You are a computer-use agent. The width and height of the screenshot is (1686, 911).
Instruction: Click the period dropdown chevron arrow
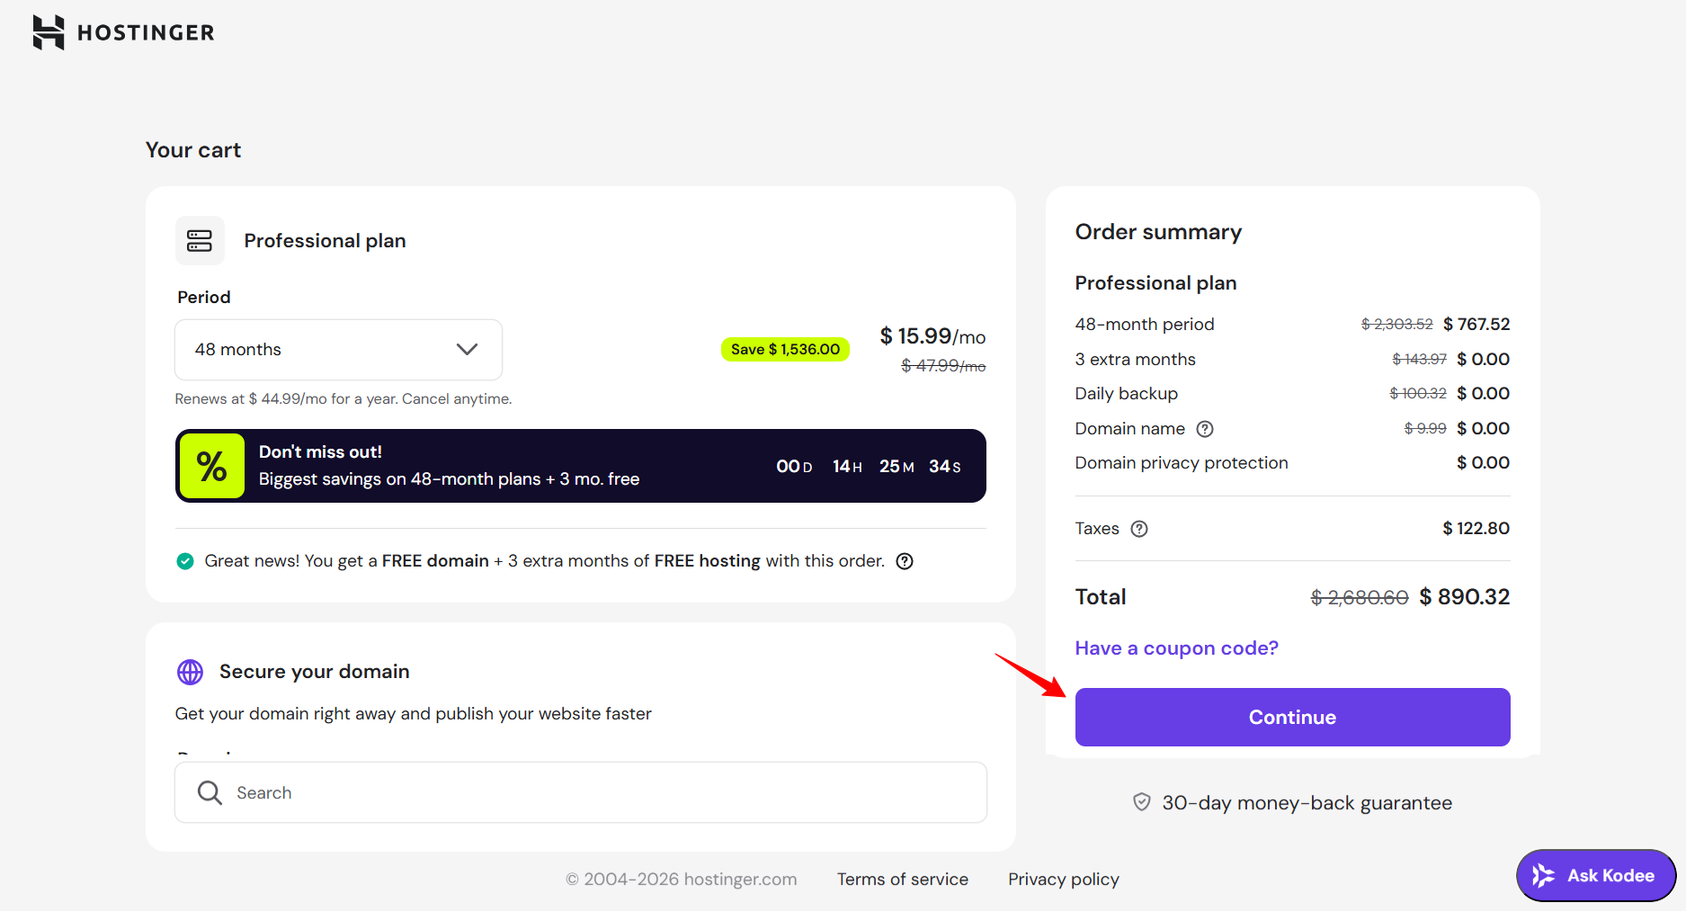pos(467,349)
